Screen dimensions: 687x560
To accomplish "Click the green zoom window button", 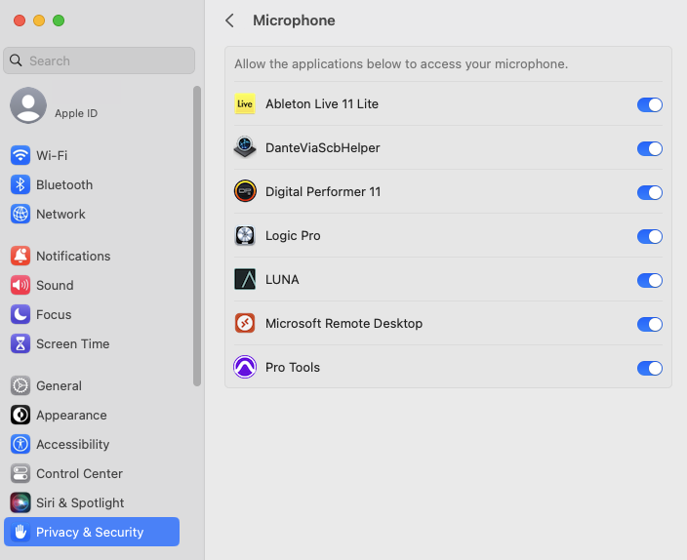I will click(x=59, y=20).
